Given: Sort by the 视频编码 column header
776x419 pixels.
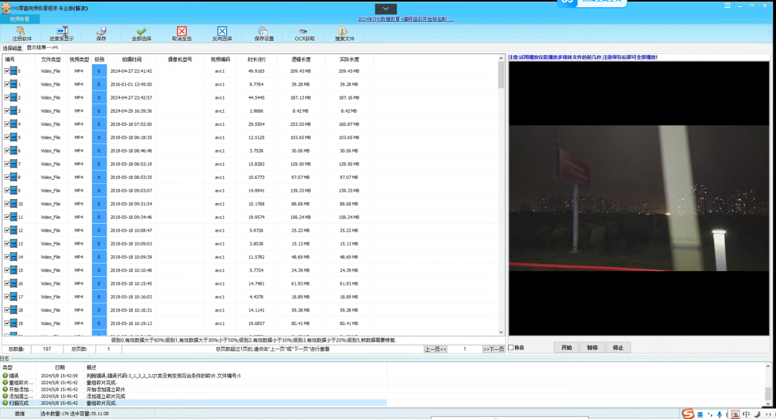Looking at the screenshot, I should click(220, 60).
